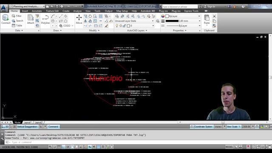The image size is (272, 153).
Task: Expand the Draw panel
Action: click(x=57, y=31)
